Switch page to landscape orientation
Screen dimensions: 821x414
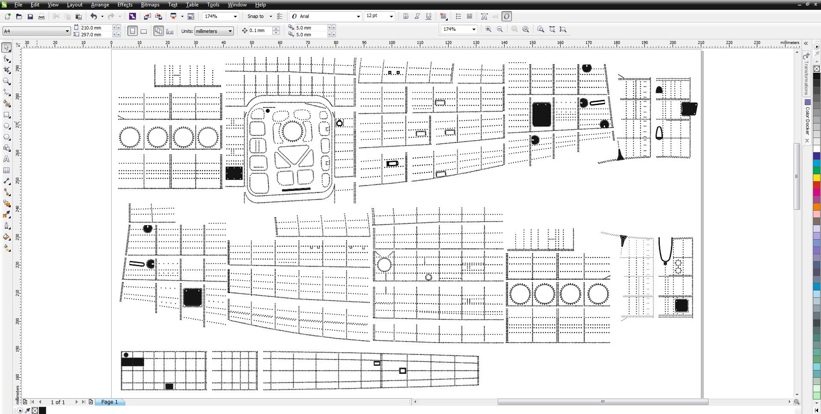pyautogui.click(x=144, y=31)
